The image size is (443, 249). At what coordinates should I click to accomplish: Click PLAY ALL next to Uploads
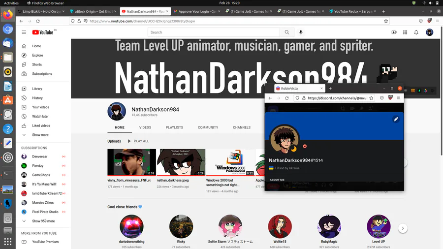click(138, 141)
